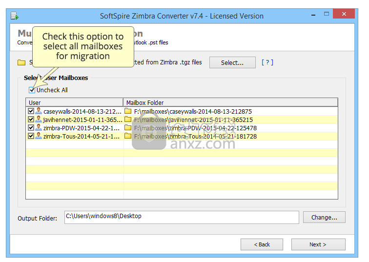The height and width of the screenshot is (262, 369).
Task: Select path F:\mailboxes\zimbra-Tous-2014-05-21-181728
Action: (195, 137)
